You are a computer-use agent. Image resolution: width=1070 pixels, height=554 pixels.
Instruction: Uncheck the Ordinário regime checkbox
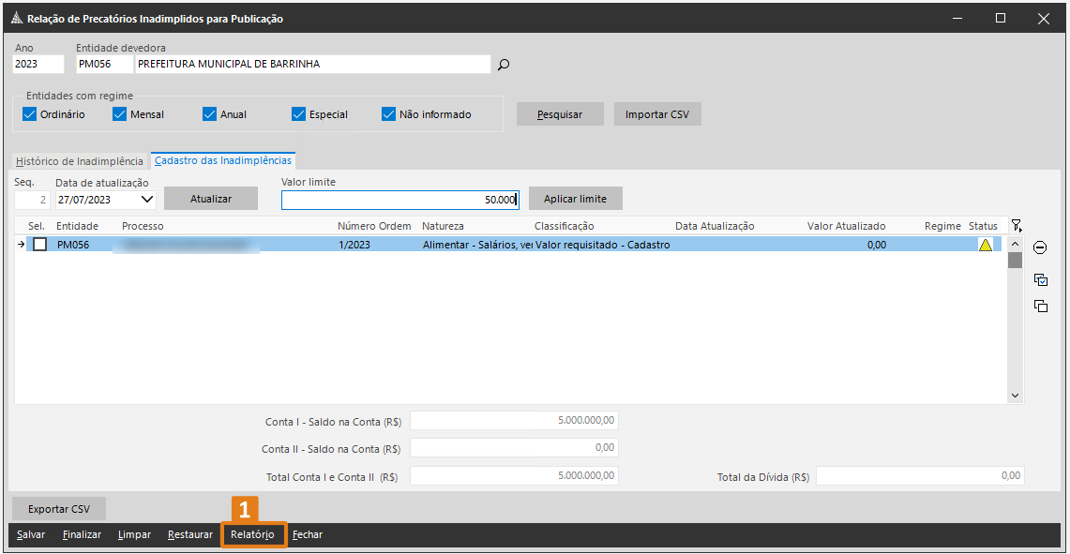[x=29, y=114]
